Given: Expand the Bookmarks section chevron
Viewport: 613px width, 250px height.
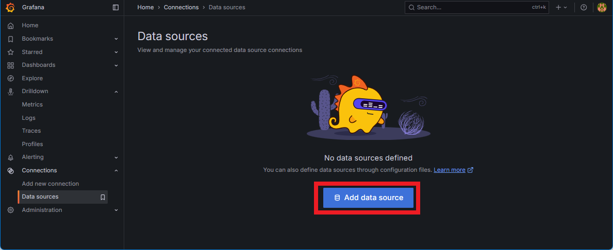Looking at the screenshot, I should tap(116, 39).
